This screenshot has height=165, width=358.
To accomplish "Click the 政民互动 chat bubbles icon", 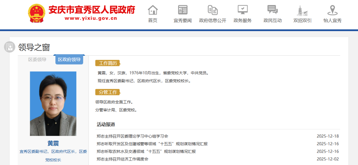I will click(272, 10).
